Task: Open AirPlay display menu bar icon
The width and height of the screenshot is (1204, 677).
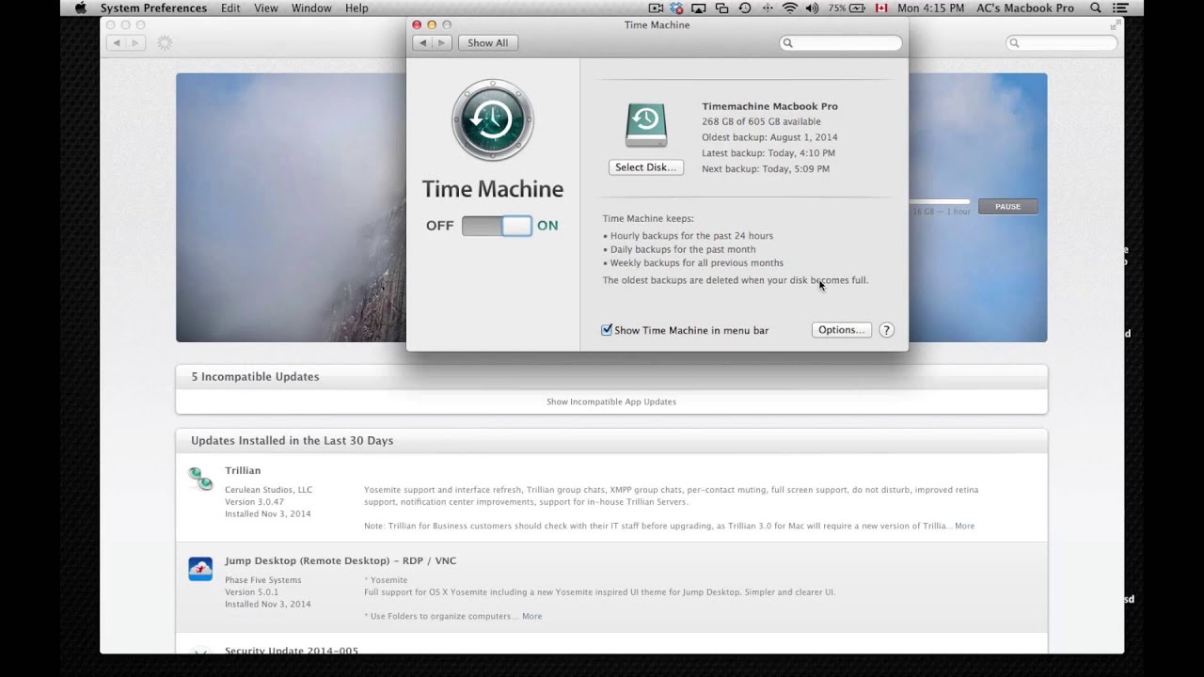Action: [x=699, y=8]
